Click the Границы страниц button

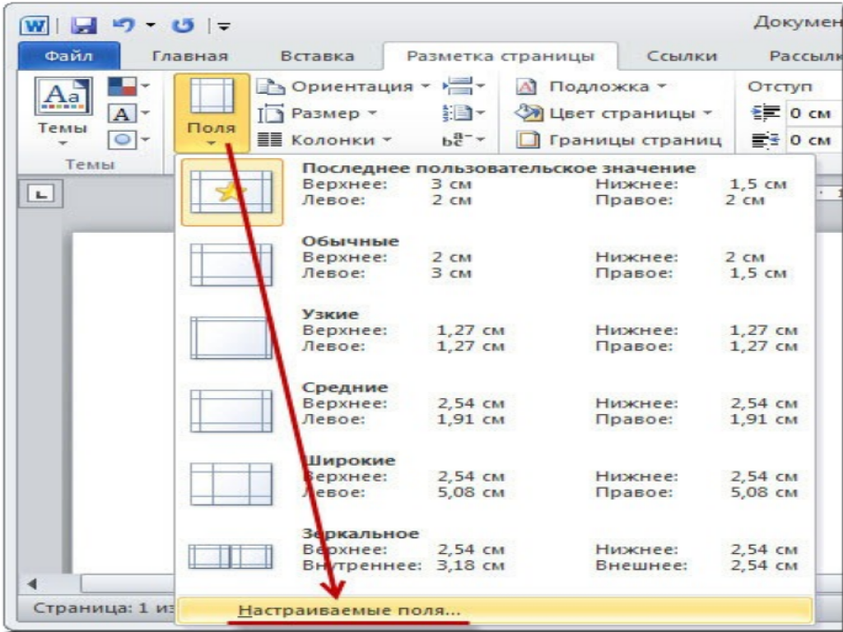coord(619,140)
